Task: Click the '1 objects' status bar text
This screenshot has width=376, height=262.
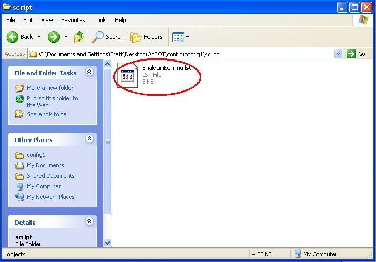Action: tap(14, 254)
